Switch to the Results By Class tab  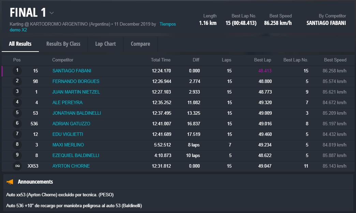coord(63,44)
